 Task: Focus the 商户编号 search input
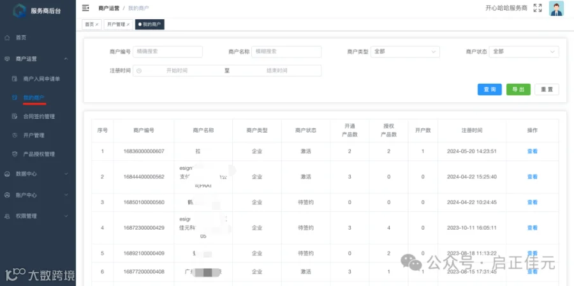168,52
